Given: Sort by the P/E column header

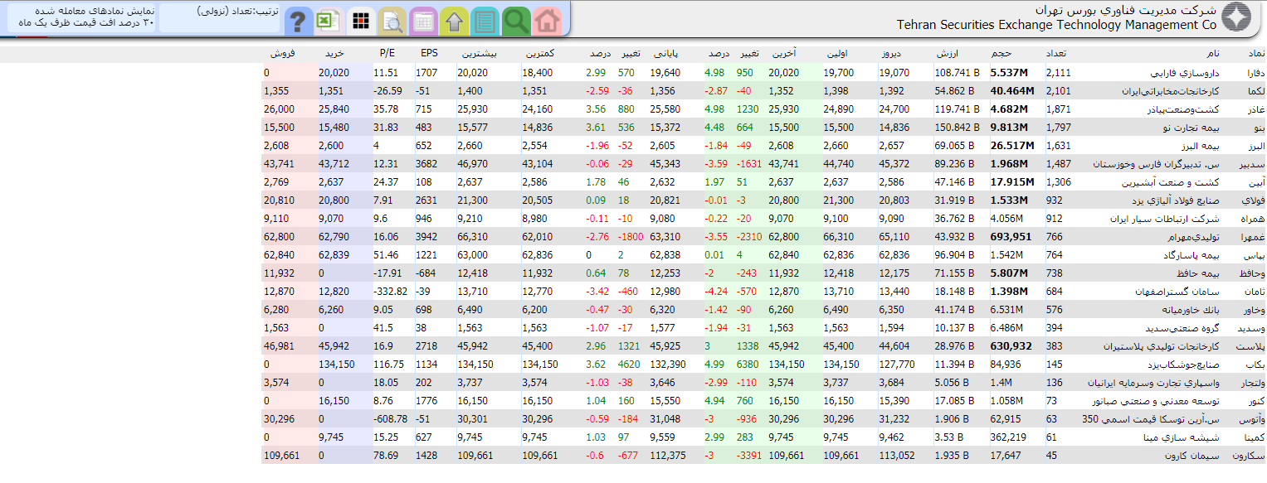Looking at the screenshot, I should click(x=387, y=54).
